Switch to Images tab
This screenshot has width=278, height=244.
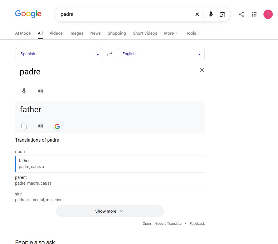click(x=76, y=33)
